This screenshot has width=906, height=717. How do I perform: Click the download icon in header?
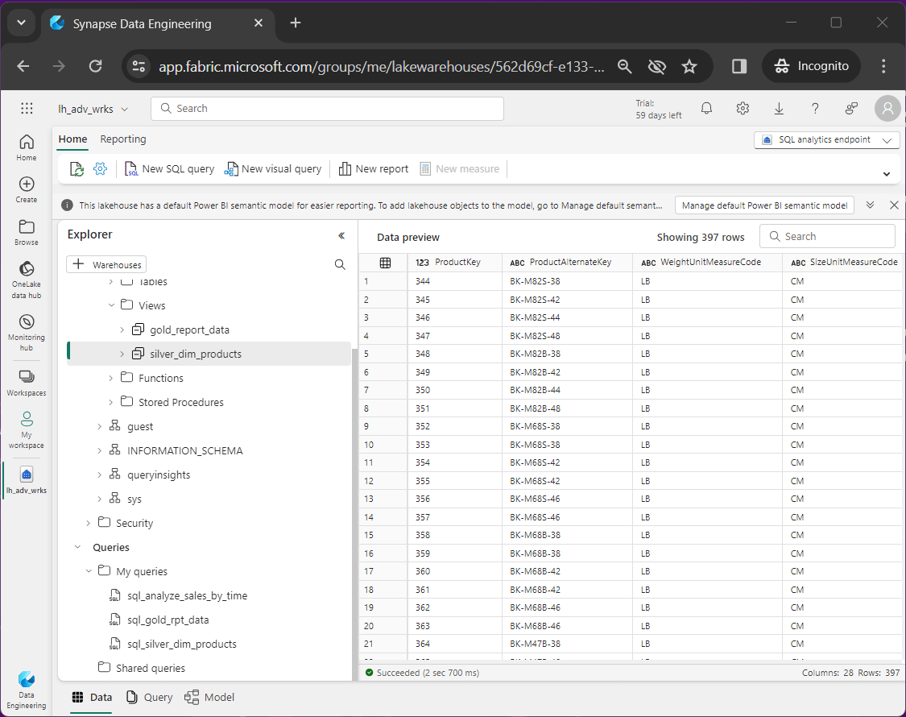(779, 108)
